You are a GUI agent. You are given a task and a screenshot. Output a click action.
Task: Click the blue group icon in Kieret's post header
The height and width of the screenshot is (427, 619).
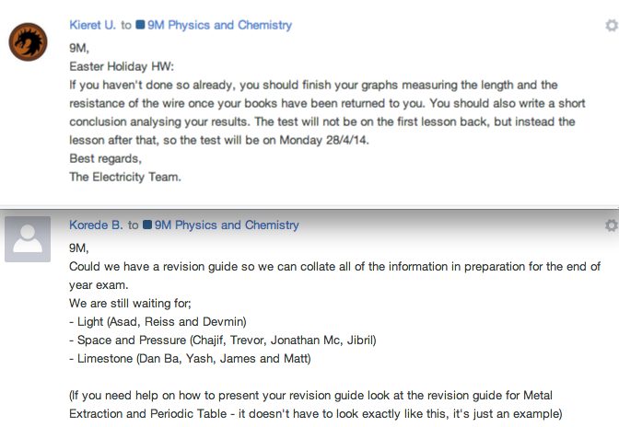140,26
